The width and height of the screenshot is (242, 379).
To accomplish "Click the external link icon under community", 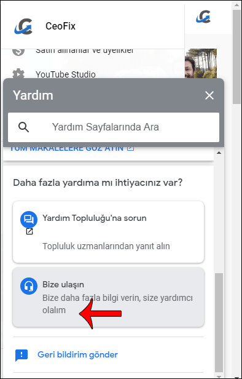I will click(29, 231).
